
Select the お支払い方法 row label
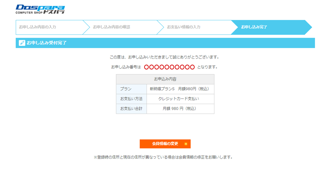tap(131, 99)
